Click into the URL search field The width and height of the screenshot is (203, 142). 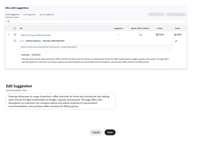pos(96,21)
